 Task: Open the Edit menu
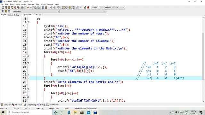pyautogui.click(x=6, y=4)
